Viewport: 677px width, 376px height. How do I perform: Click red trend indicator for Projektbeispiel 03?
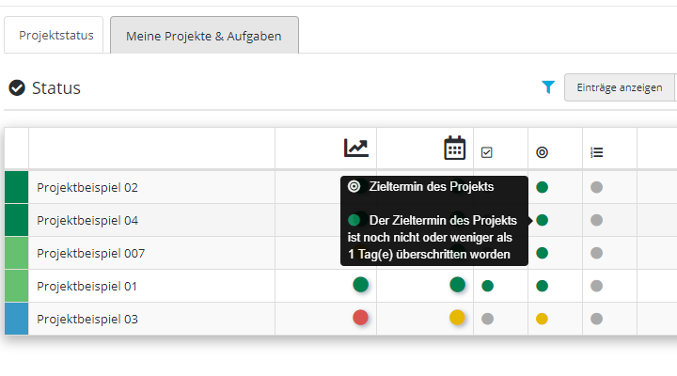(x=360, y=318)
